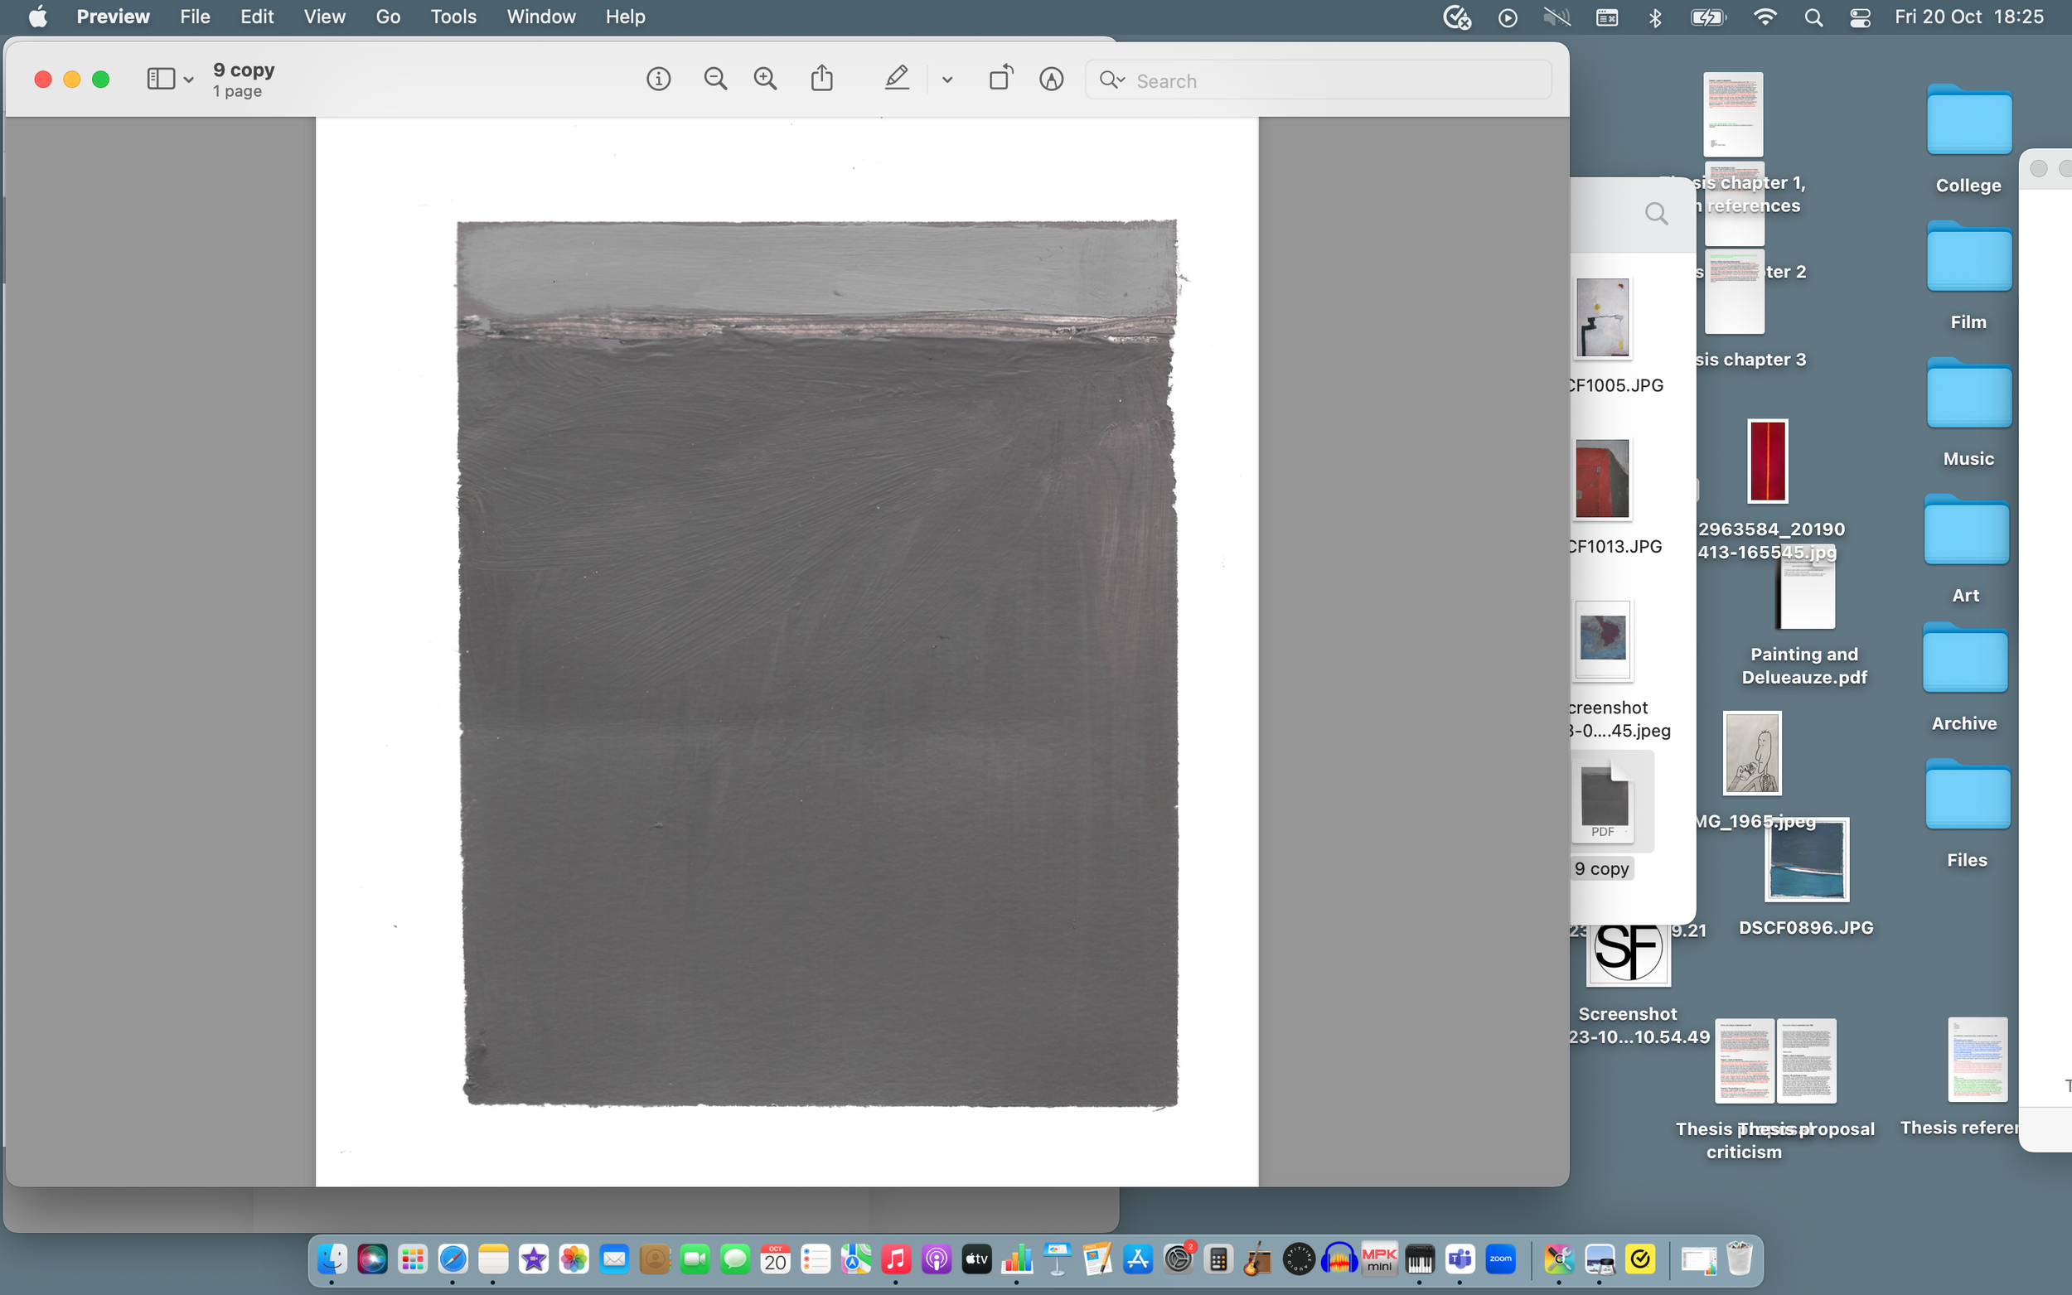Open the View menu

tap(324, 17)
